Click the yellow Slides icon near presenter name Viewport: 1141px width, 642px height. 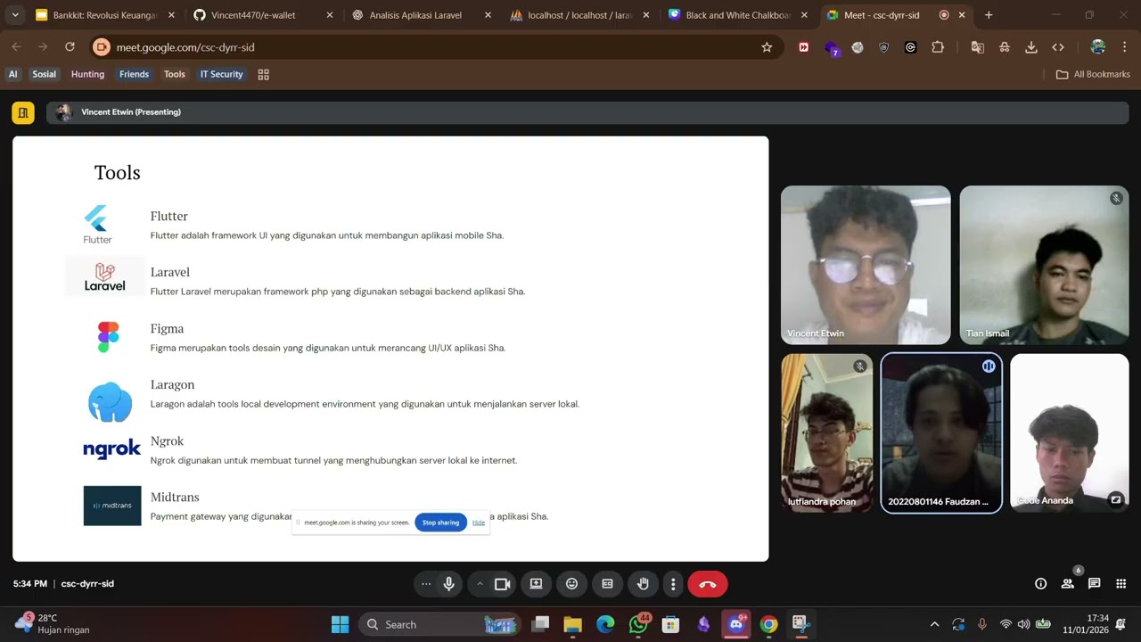point(23,112)
